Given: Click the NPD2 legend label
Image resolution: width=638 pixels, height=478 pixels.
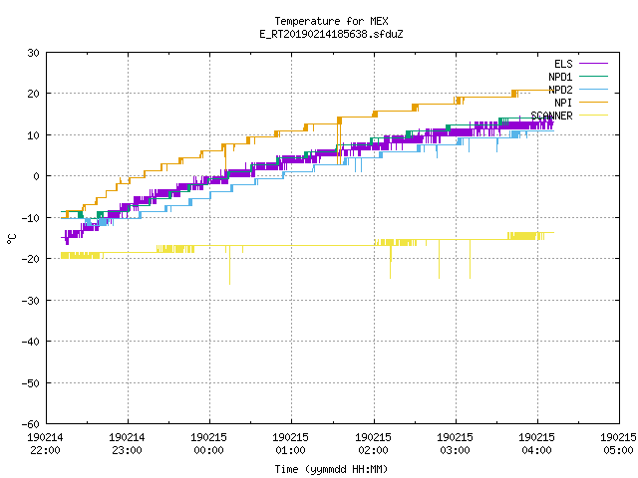Looking at the screenshot, I should (560, 90).
